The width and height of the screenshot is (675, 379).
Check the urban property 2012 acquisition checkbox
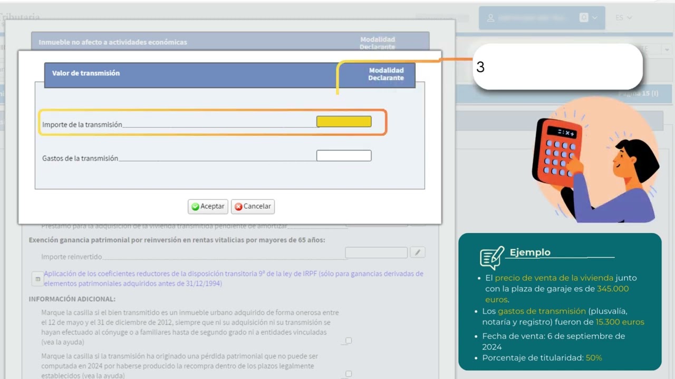[x=348, y=341]
